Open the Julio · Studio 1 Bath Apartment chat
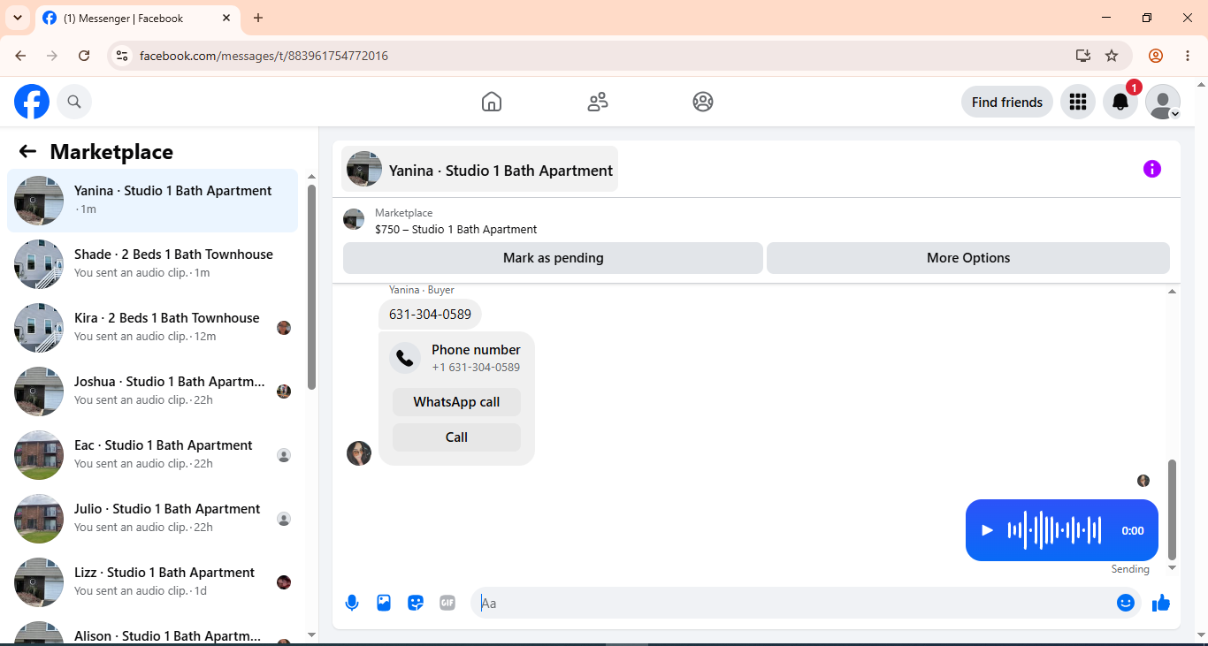Image resolution: width=1208 pixels, height=646 pixels. [152, 519]
